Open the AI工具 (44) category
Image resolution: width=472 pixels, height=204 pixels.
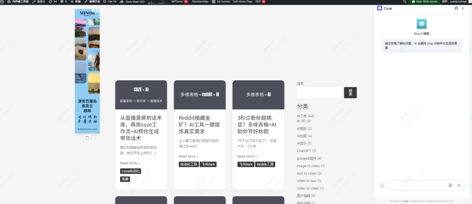coord(305,116)
